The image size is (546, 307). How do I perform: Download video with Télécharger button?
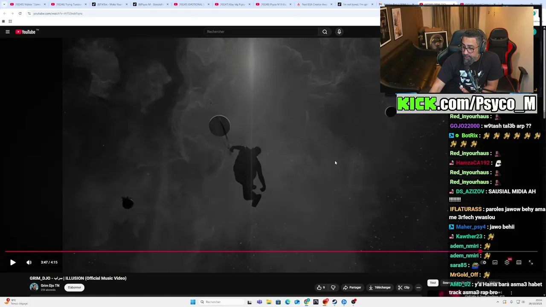[380, 287]
